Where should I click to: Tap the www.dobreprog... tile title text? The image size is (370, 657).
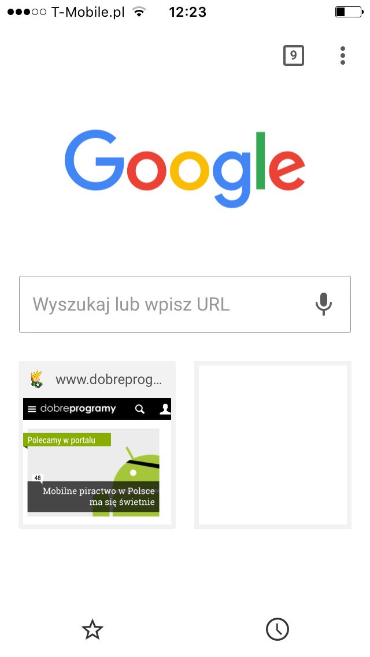109,380
